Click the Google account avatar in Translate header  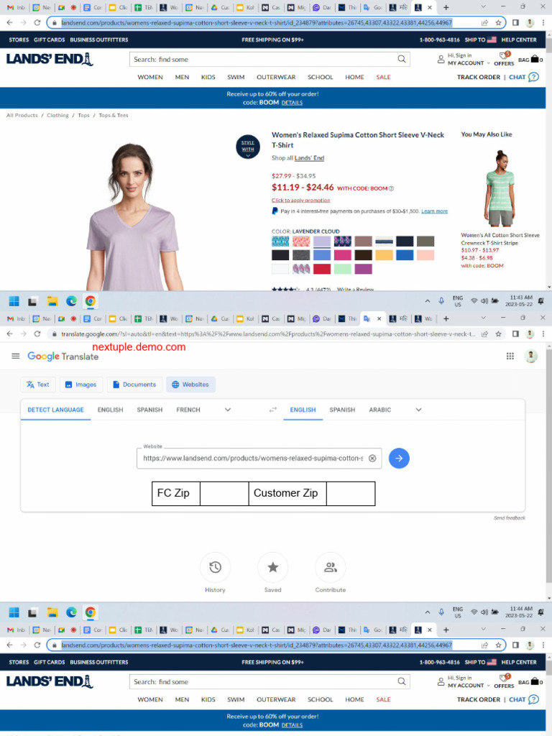click(x=531, y=356)
